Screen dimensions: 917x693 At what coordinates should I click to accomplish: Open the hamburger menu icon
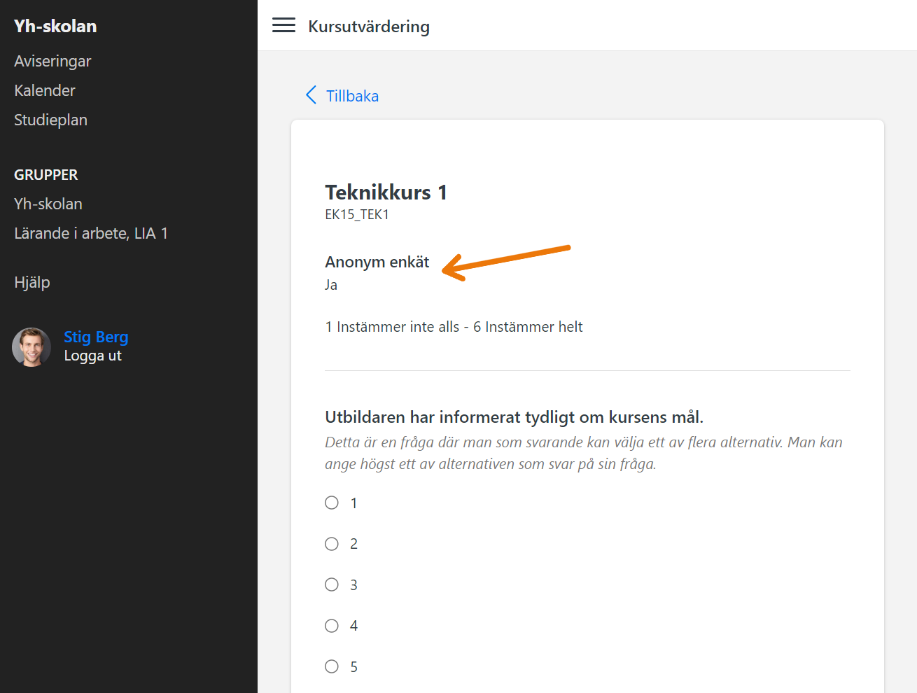[x=283, y=25]
